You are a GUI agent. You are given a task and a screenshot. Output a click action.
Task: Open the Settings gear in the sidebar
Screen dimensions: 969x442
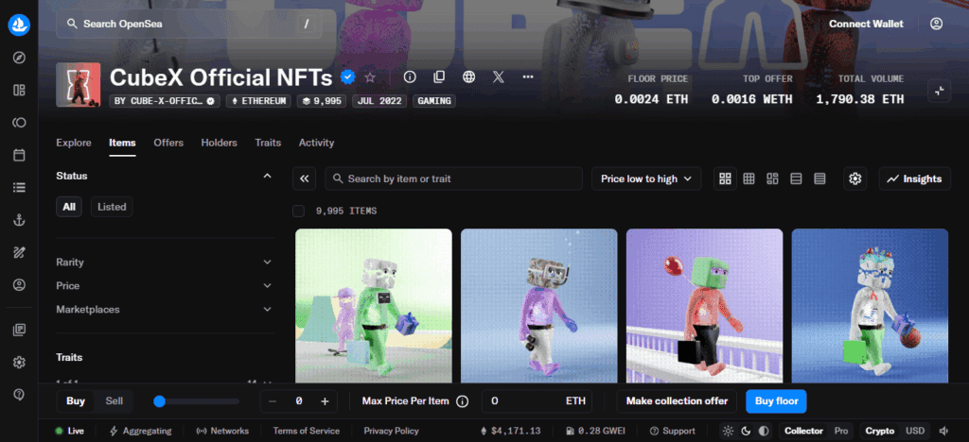pos(19,362)
